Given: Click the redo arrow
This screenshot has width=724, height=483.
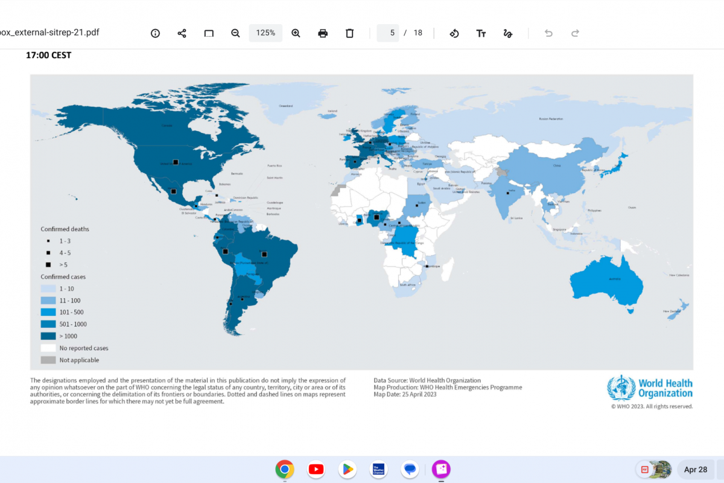Looking at the screenshot, I should point(575,33).
